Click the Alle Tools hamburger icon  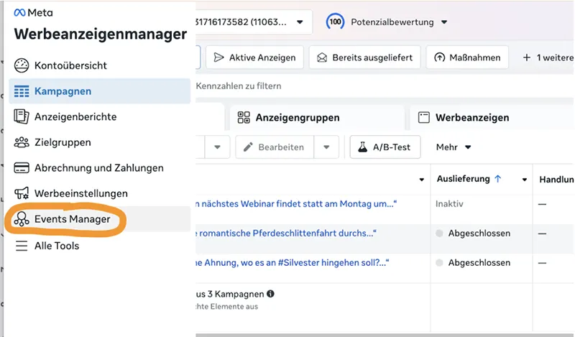(x=22, y=246)
